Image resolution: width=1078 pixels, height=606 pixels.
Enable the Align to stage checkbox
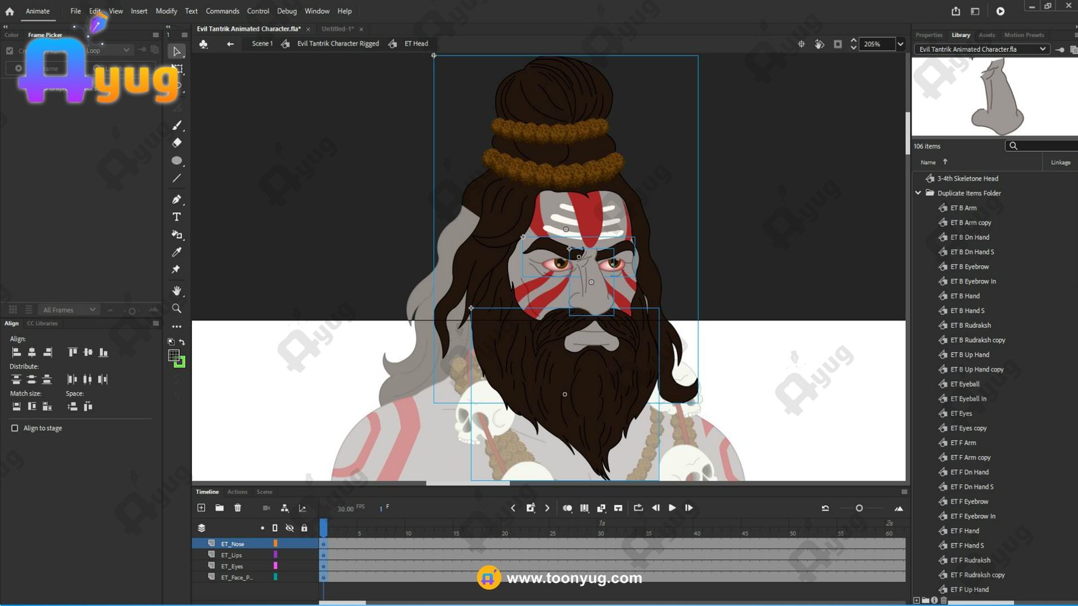(15, 428)
